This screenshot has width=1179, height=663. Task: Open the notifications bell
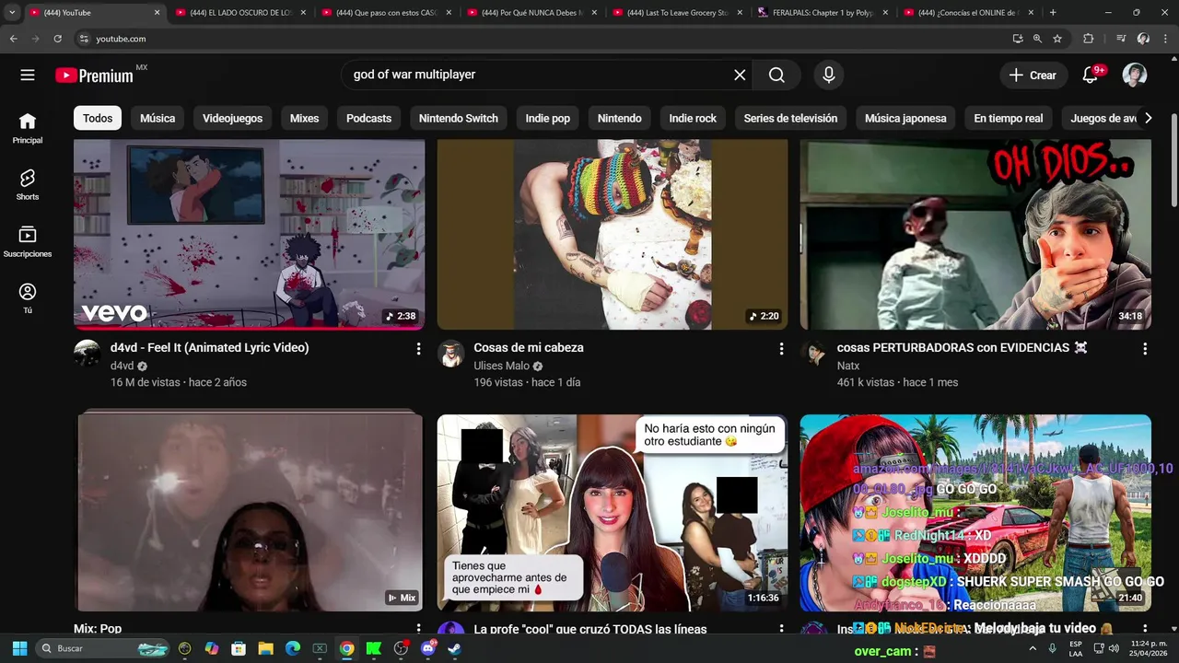pos(1091,75)
